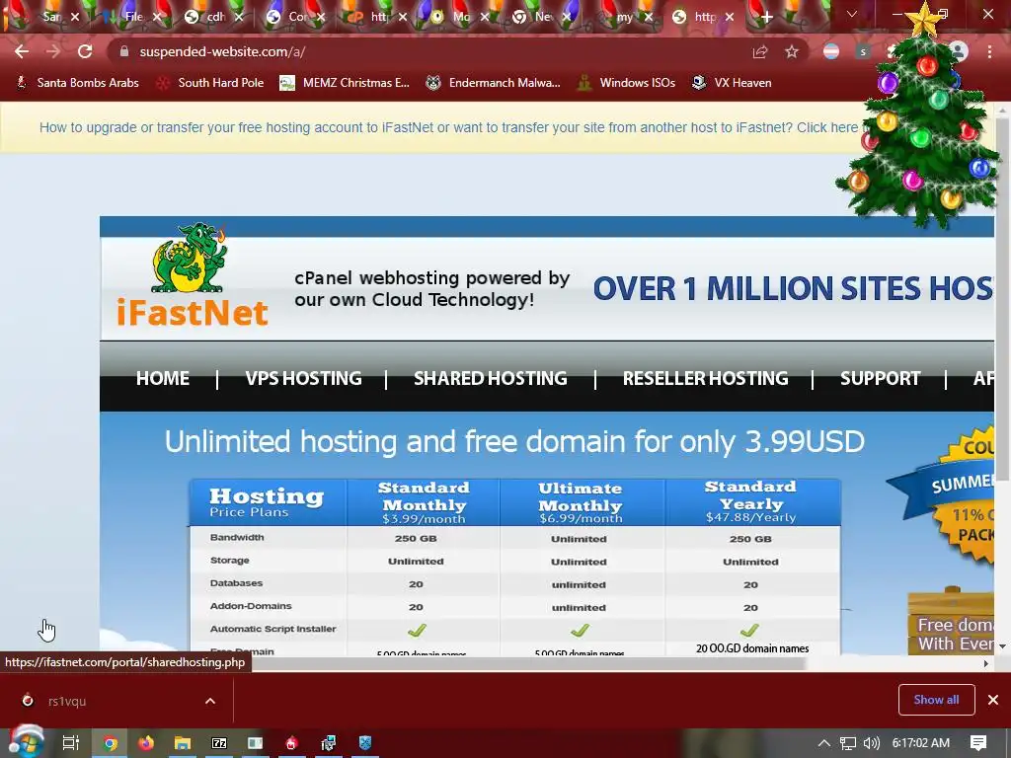Open 7-Zip from the taskbar
Image resolution: width=1011 pixels, height=758 pixels.
[x=219, y=743]
